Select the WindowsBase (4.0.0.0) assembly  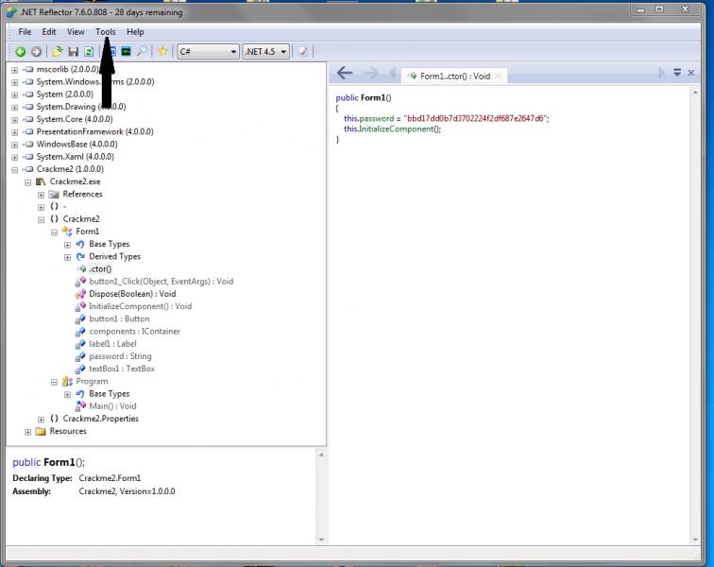76,144
